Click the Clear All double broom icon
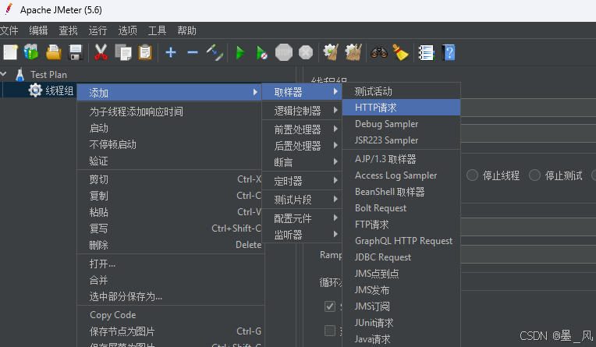This screenshot has height=347, width=596. [353, 52]
